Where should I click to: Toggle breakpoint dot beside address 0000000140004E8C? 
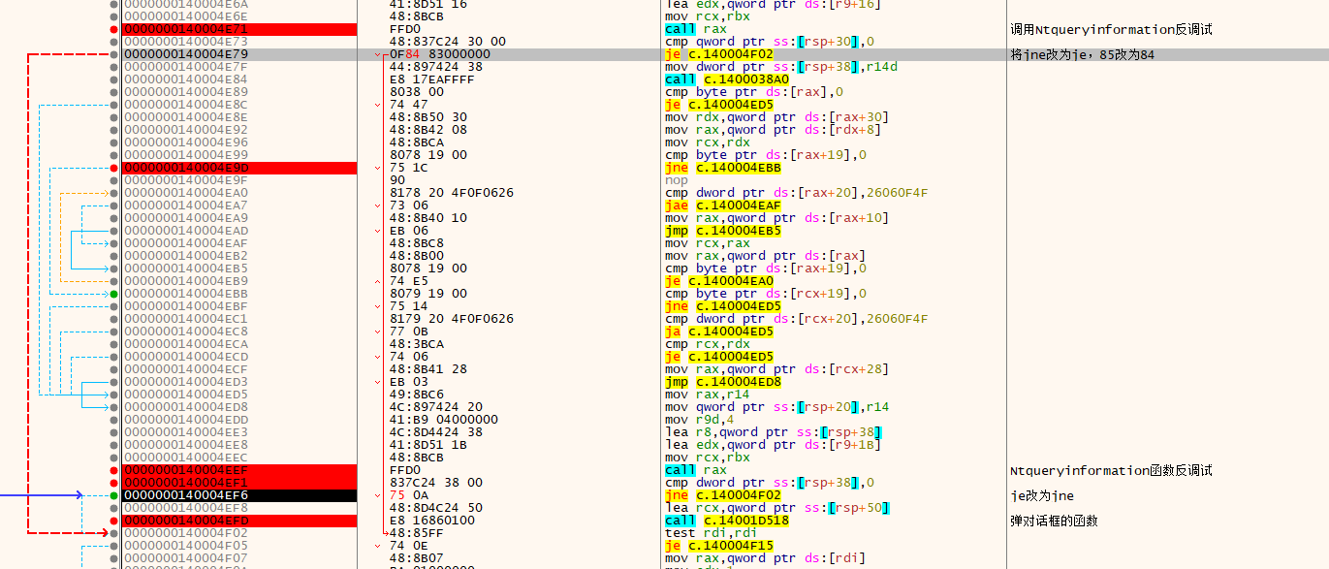click(x=114, y=105)
